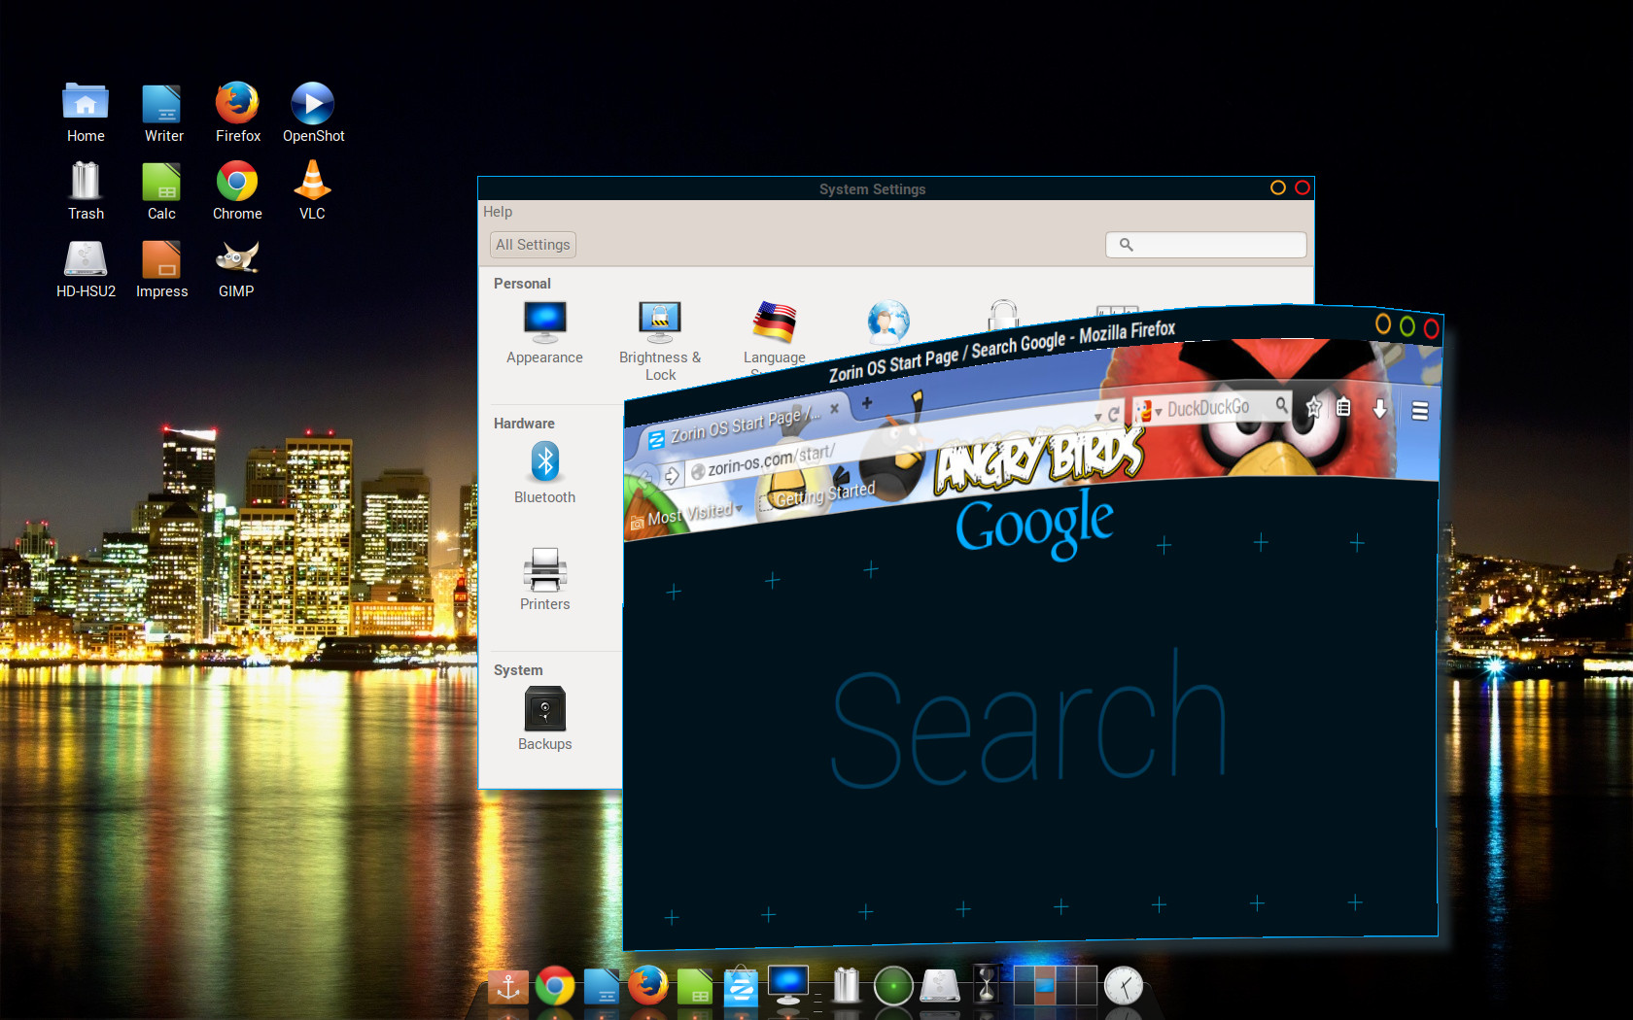The height and width of the screenshot is (1020, 1633).
Task: Open the new tab plus button
Action: (867, 402)
